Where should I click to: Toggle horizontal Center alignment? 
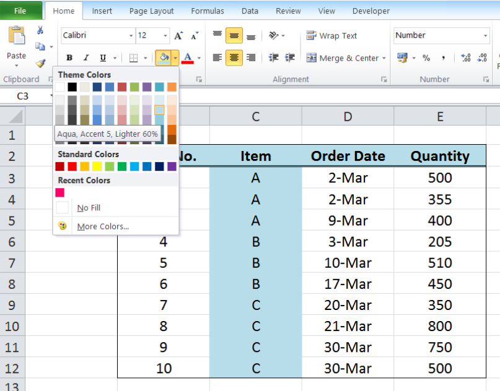pyautogui.click(x=234, y=58)
